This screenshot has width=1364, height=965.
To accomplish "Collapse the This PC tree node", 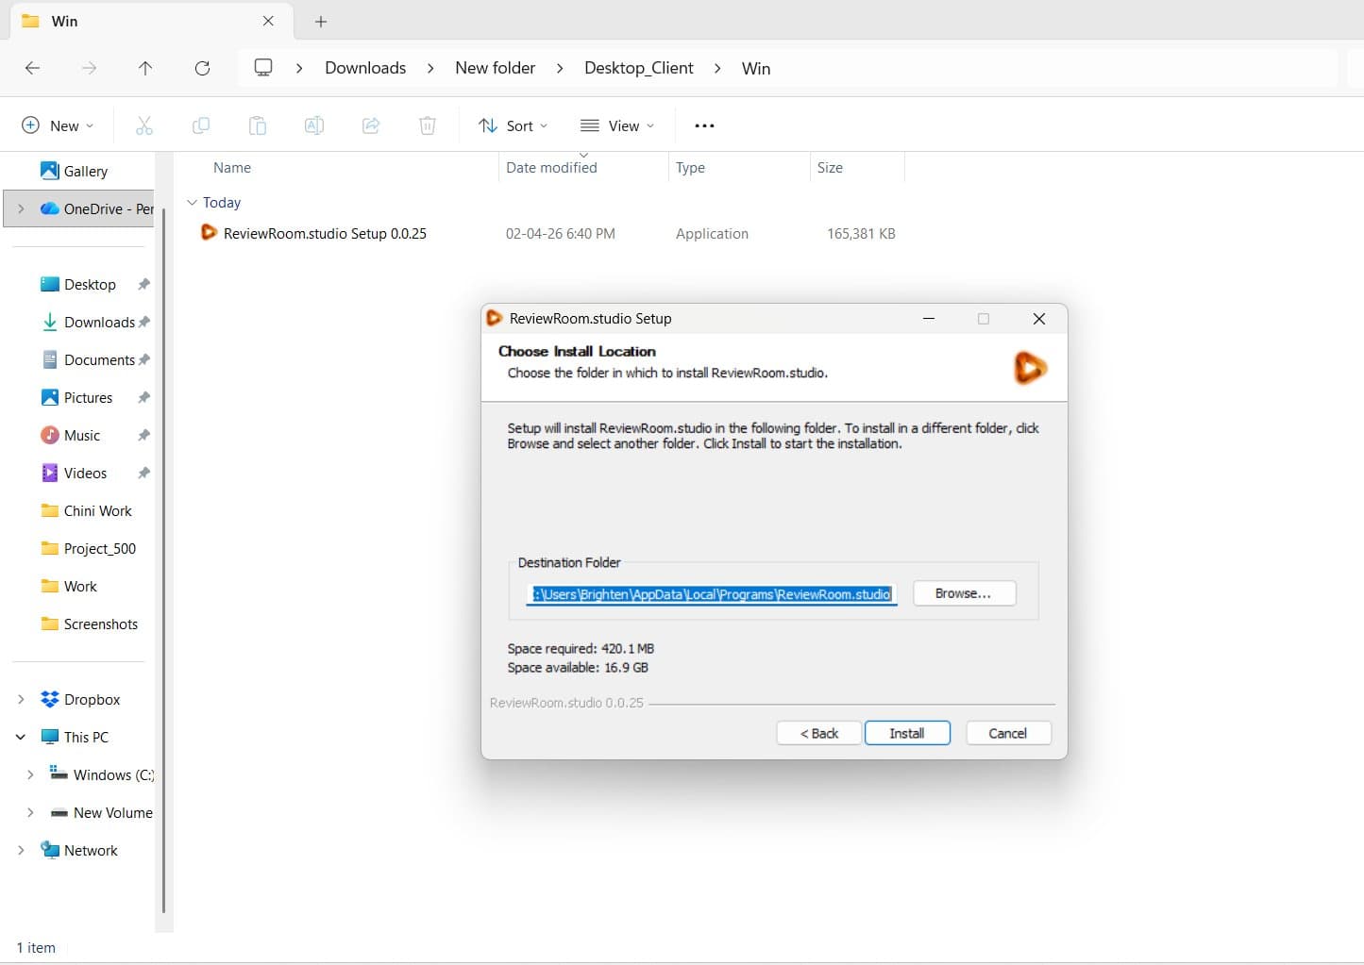I will [21, 737].
